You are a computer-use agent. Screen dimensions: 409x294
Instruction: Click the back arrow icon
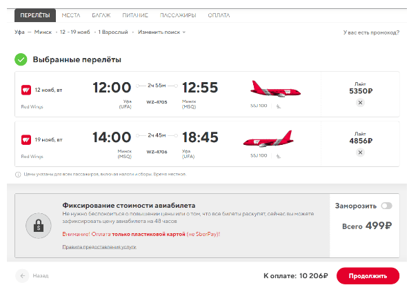[x=23, y=276]
